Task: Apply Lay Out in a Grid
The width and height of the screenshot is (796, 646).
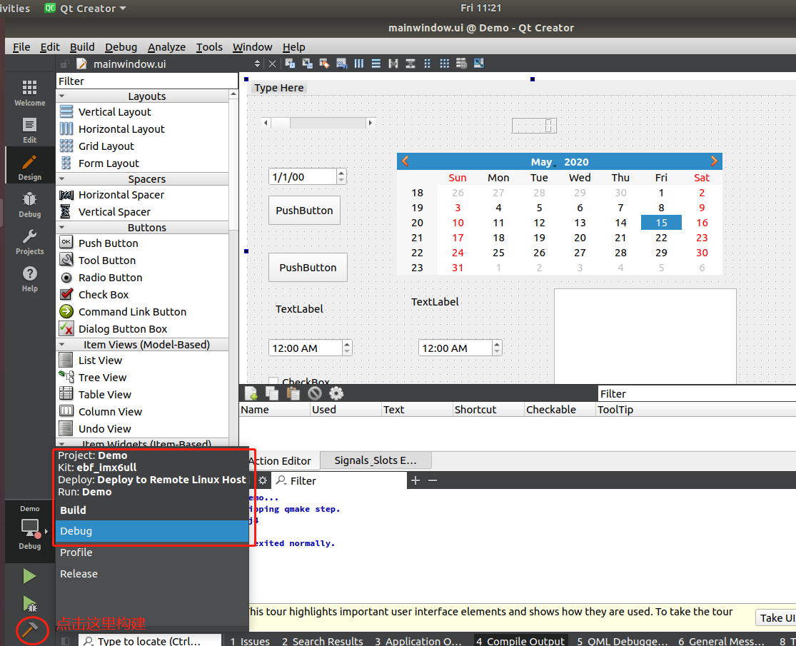Action: (x=444, y=64)
